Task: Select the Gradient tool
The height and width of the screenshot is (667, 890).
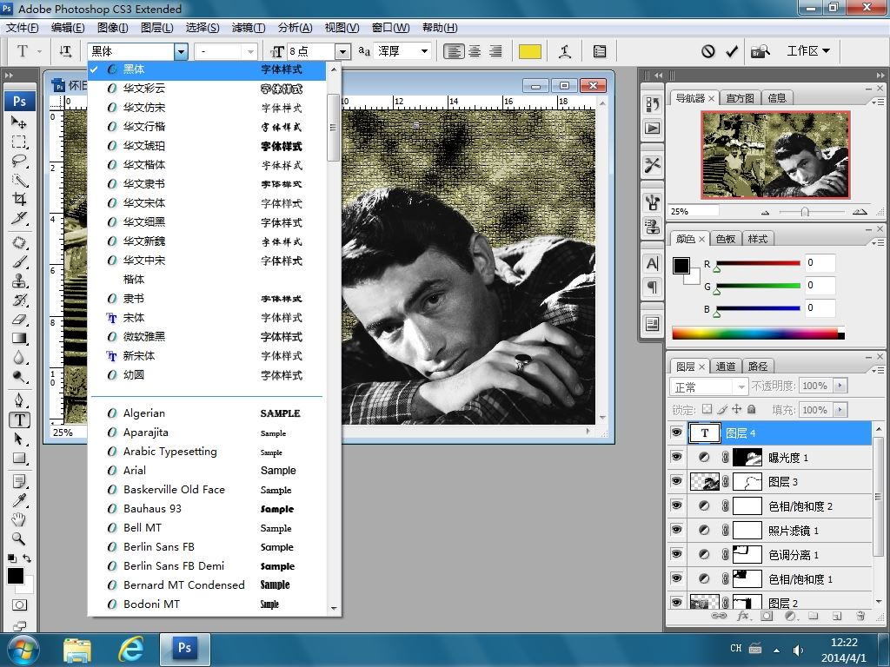Action: tap(19, 339)
